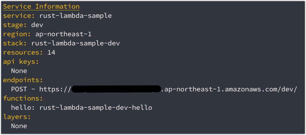The width and height of the screenshot is (306, 135).
Task: Click the redacted black bar in URL
Action: (x=116, y=89)
